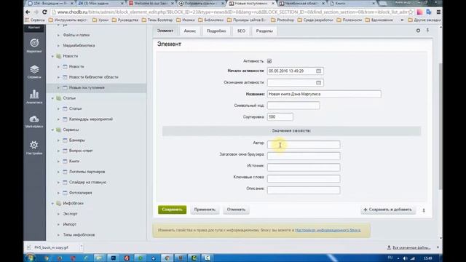Expand the Книги tree node
Viewport: 466px width, 262px height.
click(58, 162)
